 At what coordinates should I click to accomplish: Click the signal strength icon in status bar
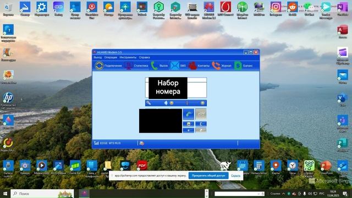(96, 143)
